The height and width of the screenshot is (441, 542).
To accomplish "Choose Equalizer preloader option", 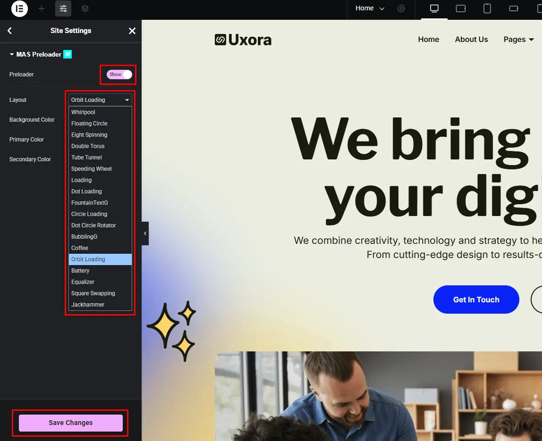I will (100, 282).
